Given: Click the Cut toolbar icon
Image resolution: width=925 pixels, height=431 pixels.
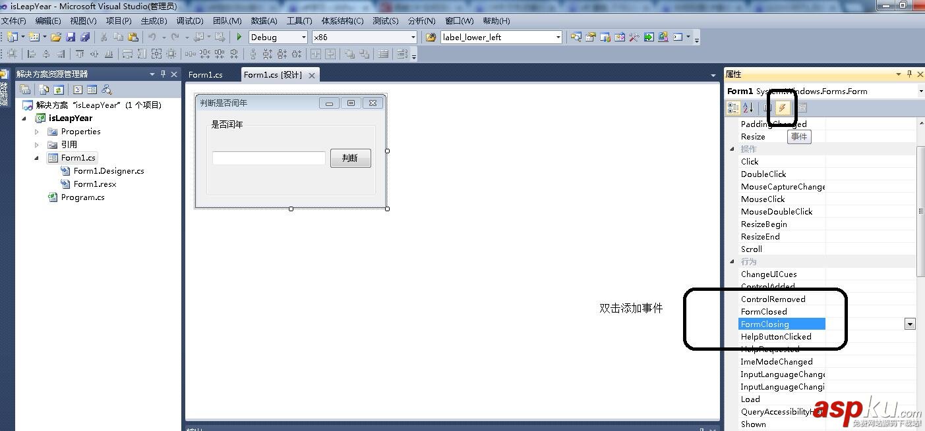Looking at the screenshot, I should 103,37.
